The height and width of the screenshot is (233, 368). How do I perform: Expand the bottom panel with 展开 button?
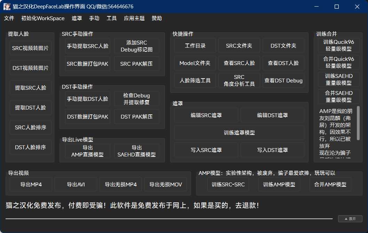[x=350, y=219]
